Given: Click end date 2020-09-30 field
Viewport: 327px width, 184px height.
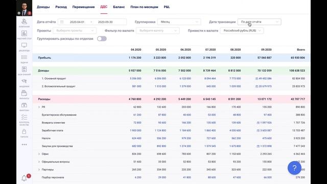Looking at the screenshot, I should pos(105,22).
